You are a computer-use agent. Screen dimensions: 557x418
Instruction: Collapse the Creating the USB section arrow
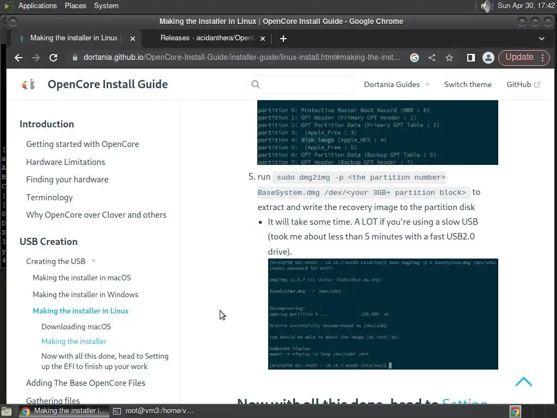pyautogui.click(x=94, y=261)
